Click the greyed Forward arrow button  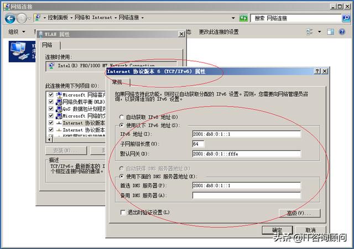click(22, 18)
